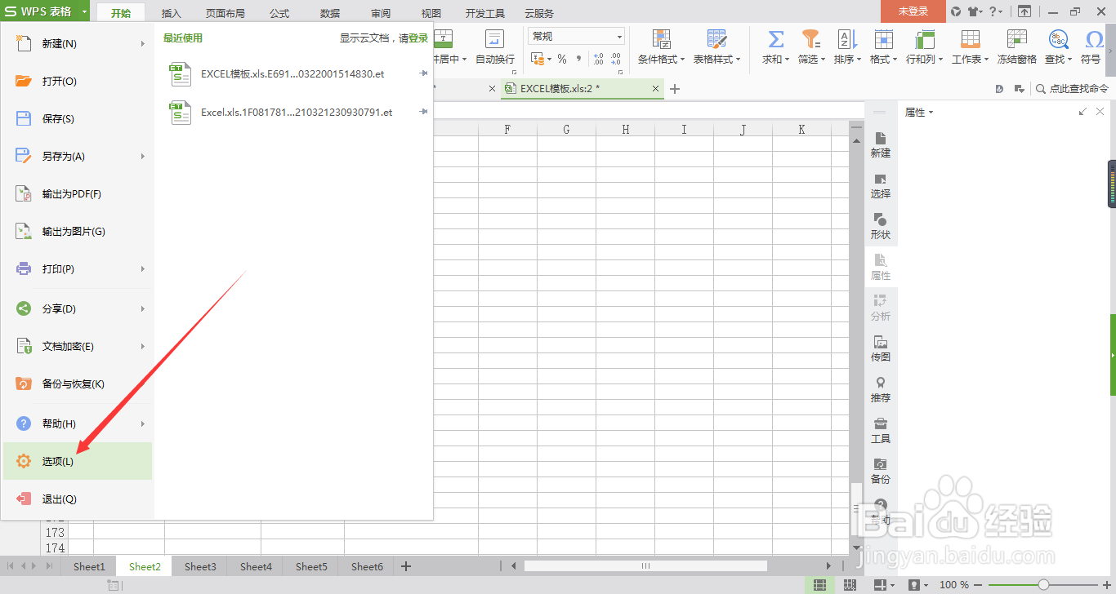Image resolution: width=1116 pixels, height=594 pixels.
Task: Click 新建 in the right sidebar
Action: tap(881, 144)
